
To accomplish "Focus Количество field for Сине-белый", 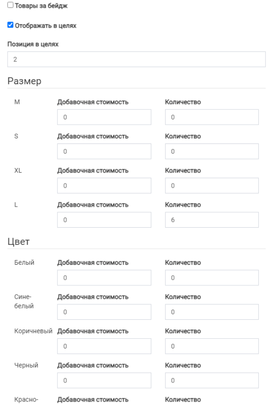I will (212, 312).
